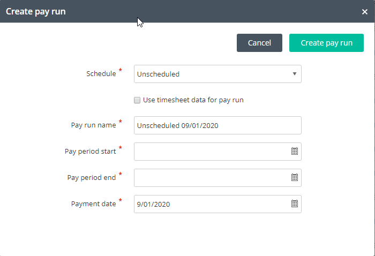Open calendar picker for Payment date
The height and width of the screenshot is (256, 375).
pos(295,204)
